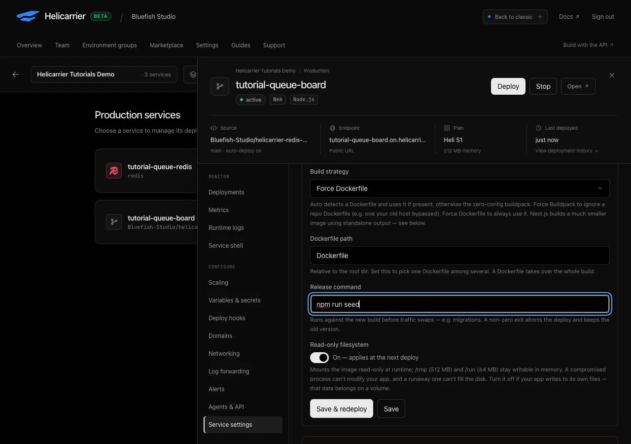Click the git icon on tutorial-queue-board card

[x=114, y=222]
